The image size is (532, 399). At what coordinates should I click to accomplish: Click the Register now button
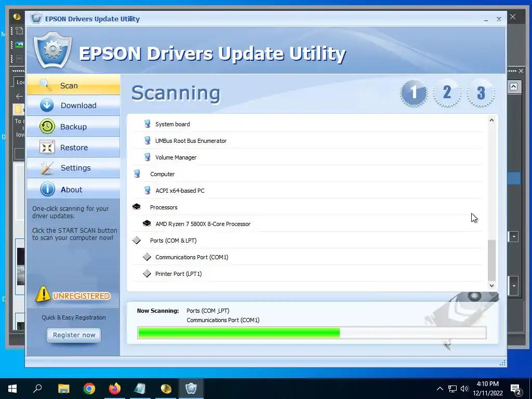point(74,335)
